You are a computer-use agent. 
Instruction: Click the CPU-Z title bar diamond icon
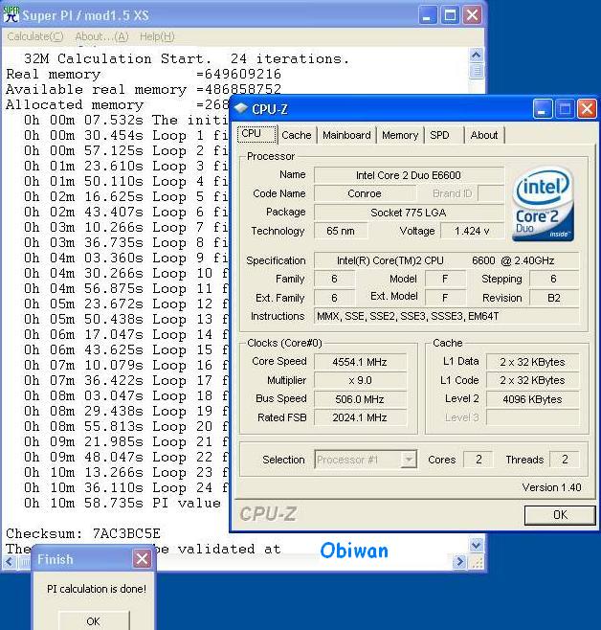[241, 108]
